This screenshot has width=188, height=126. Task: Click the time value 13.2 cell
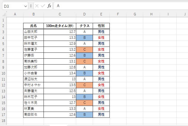[60, 50]
